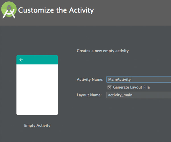171x142 pixels.
Task: Click the Android Studio logo icon
Action: (x=9, y=11)
